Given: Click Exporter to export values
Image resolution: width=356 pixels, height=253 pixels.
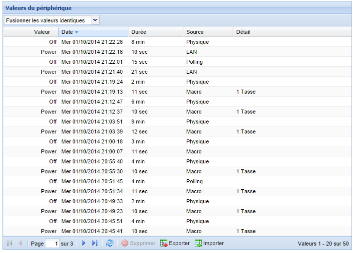Looking at the screenshot, I should [175, 243].
